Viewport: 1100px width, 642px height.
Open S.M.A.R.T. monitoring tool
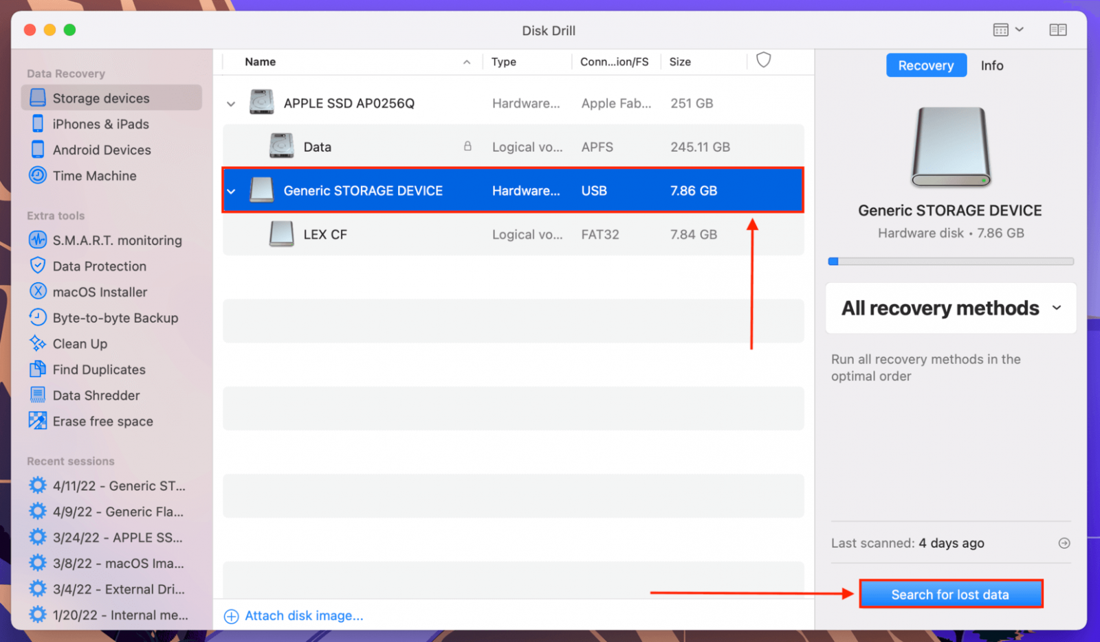pos(117,240)
